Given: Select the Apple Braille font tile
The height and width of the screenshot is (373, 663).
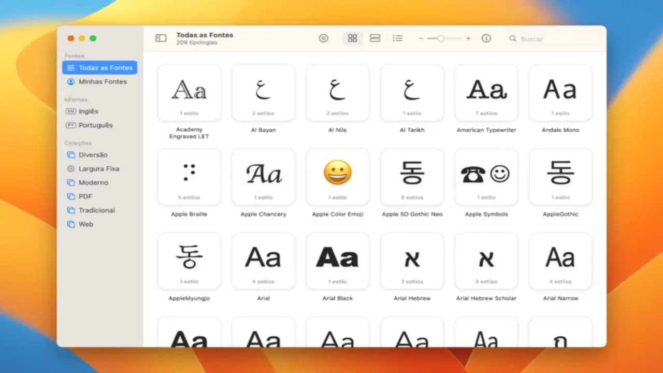Looking at the screenshot, I should tap(189, 177).
